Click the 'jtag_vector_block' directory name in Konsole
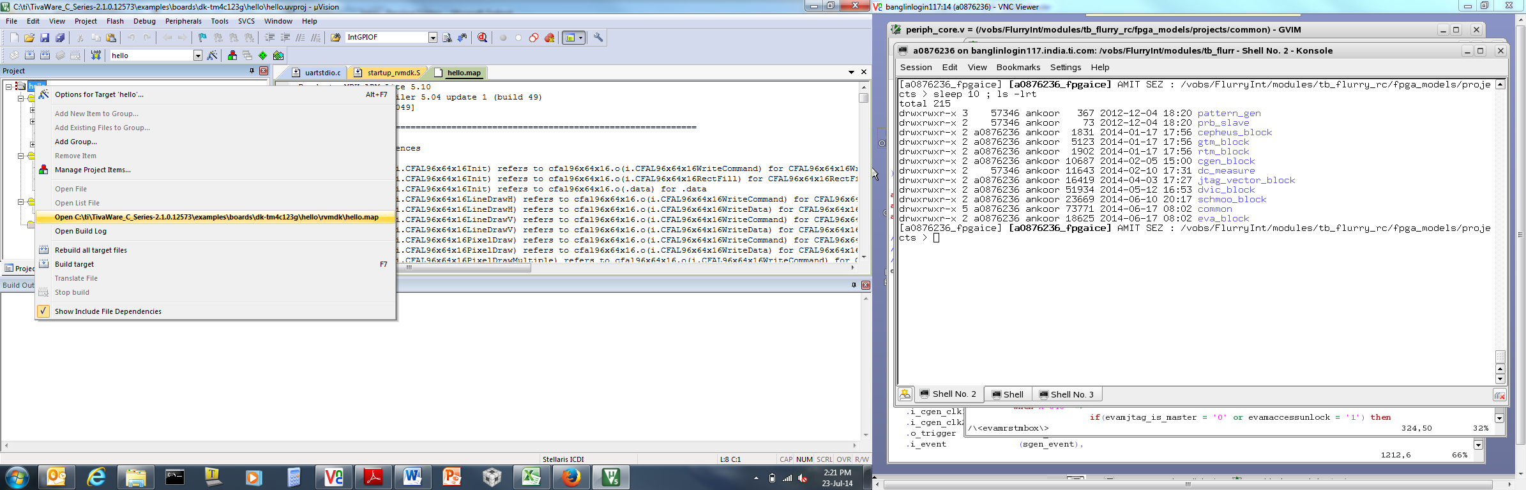 click(x=1246, y=181)
